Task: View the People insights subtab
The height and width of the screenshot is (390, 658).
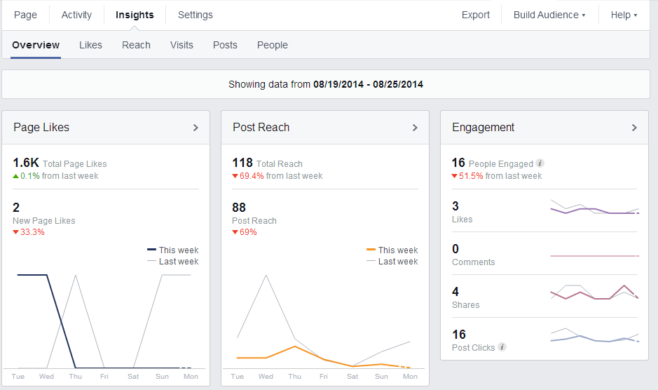Action: [x=273, y=45]
